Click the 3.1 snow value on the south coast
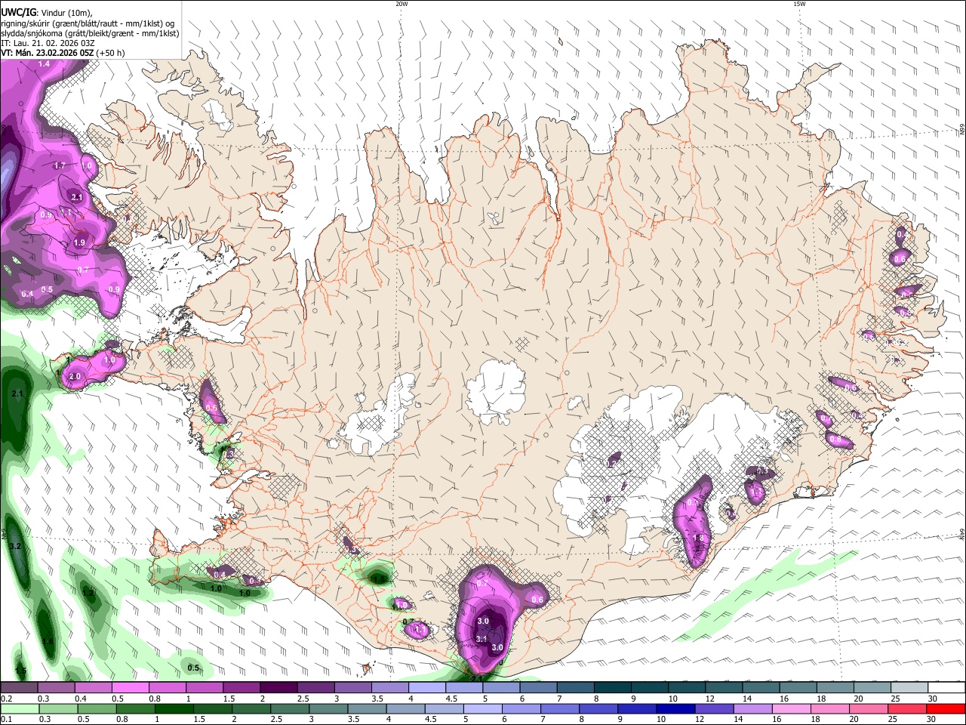 (x=482, y=639)
